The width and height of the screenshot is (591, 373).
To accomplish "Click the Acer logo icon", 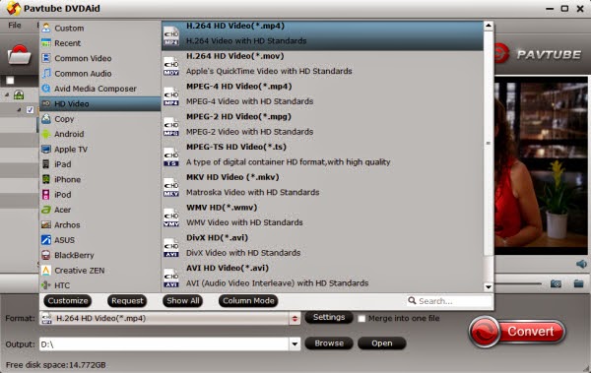I will coord(46,210).
